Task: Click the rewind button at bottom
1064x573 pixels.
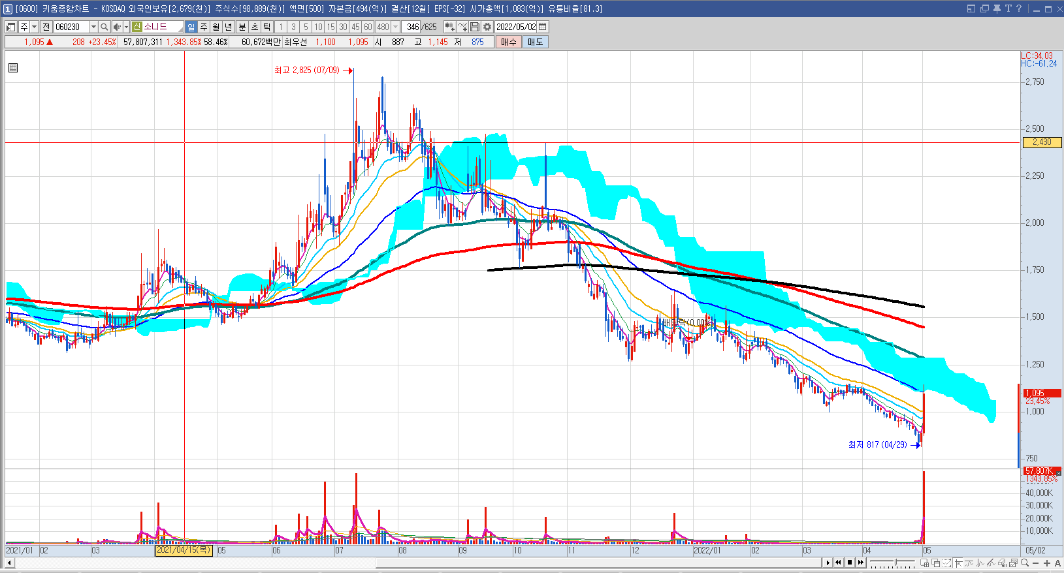Action: click(839, 563)
